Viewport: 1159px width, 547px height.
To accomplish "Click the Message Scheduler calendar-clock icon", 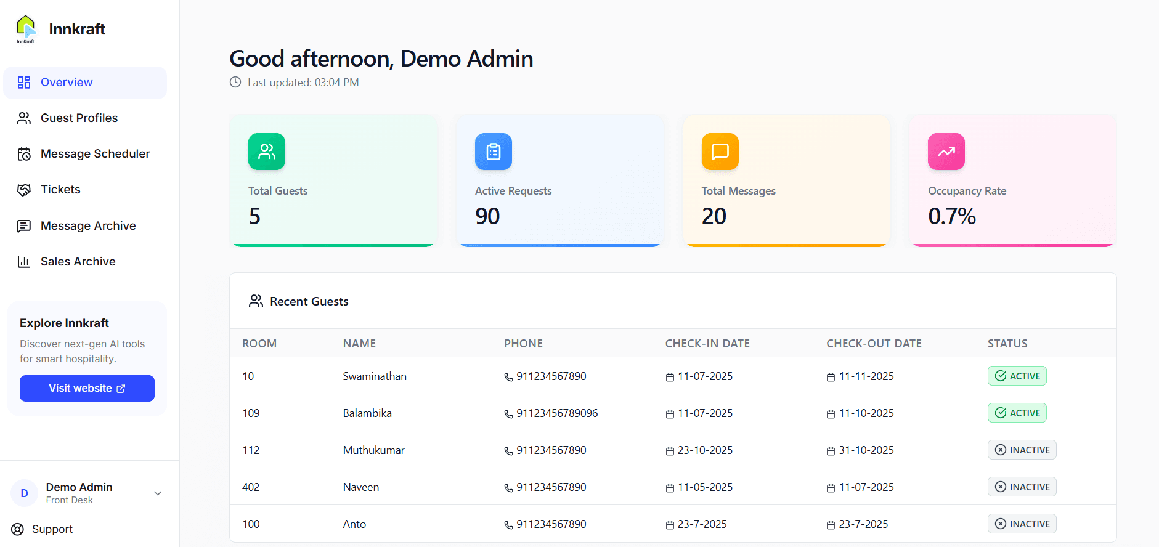I will tap(24, 154).
